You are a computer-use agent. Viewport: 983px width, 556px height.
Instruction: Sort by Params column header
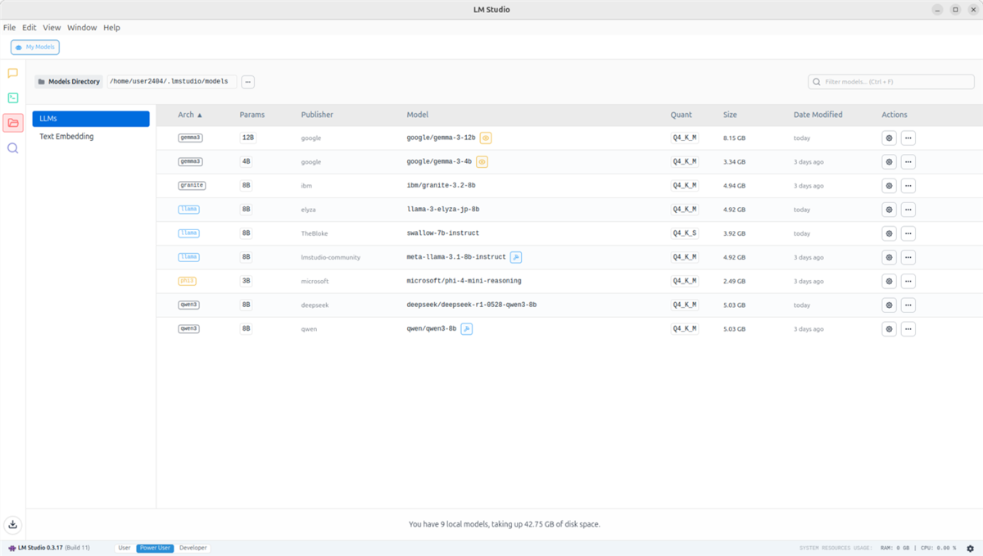pyautogui.click(x=252, y=115)
